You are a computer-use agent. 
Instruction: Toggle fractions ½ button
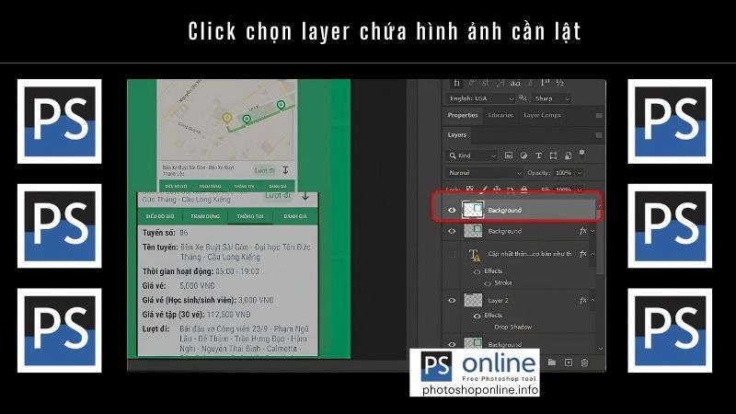pos(559,83)
